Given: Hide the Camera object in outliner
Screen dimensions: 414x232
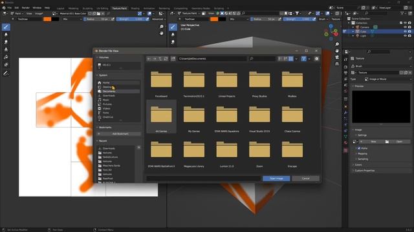Looking at the screenshot, I should pos(405,27).
